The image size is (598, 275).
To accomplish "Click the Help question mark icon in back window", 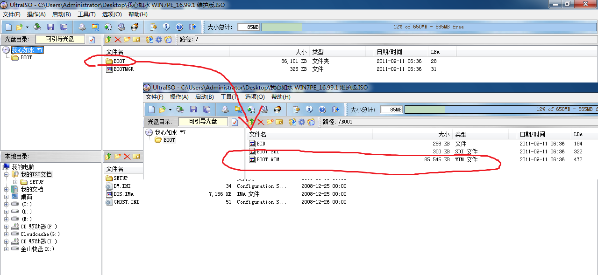I will coord(179,27).
